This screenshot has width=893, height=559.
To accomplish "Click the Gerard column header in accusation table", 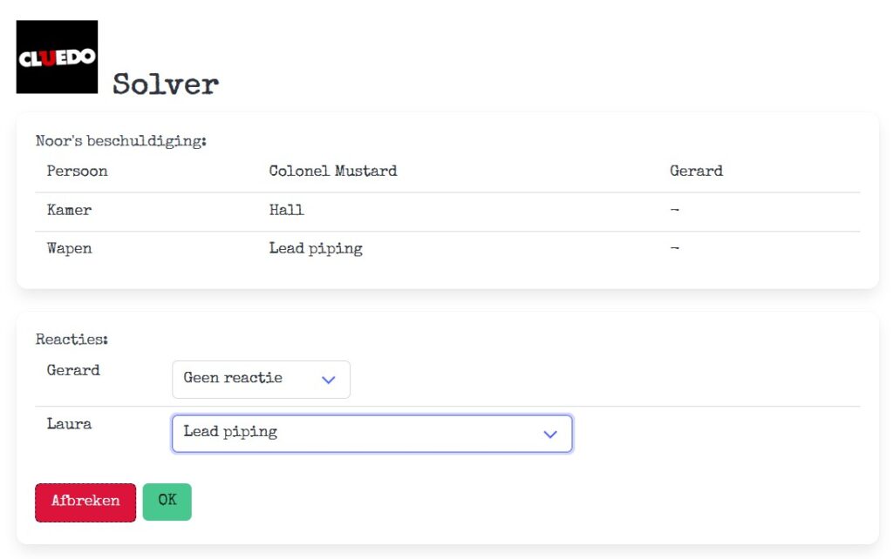I will pos(696,171).
